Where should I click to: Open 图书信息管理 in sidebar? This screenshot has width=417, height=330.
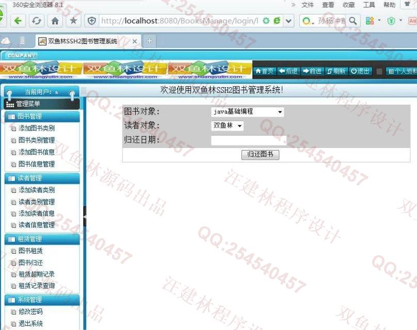click(37, 164)
